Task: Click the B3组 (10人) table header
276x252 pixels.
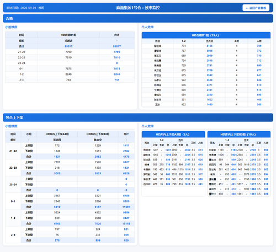Action: [239, 135]
